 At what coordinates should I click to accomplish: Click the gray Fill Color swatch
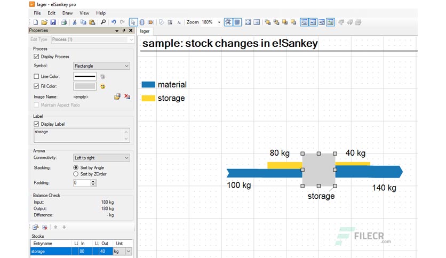pos(85,86)
